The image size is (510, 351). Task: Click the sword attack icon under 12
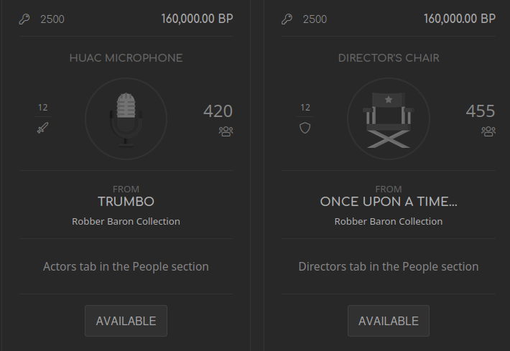tap(42, 128)
